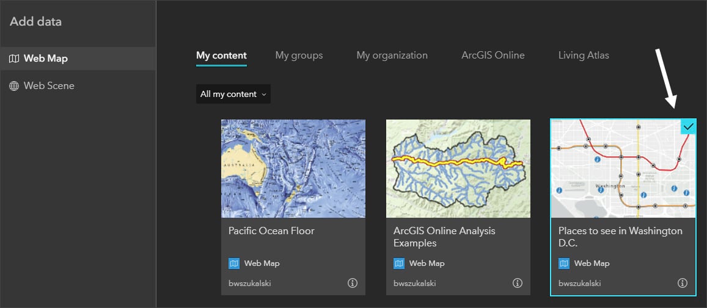Click the Web Map icon in sidebar
Image resolution: width=707 pixels, height=308 pixels.
pos(14,59)
